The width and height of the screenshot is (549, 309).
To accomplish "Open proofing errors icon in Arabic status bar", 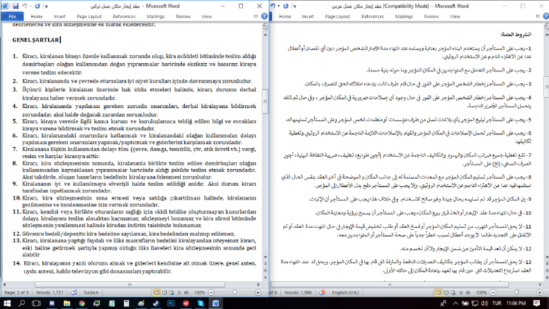I will pyautogui.click(x=322, y=292).
